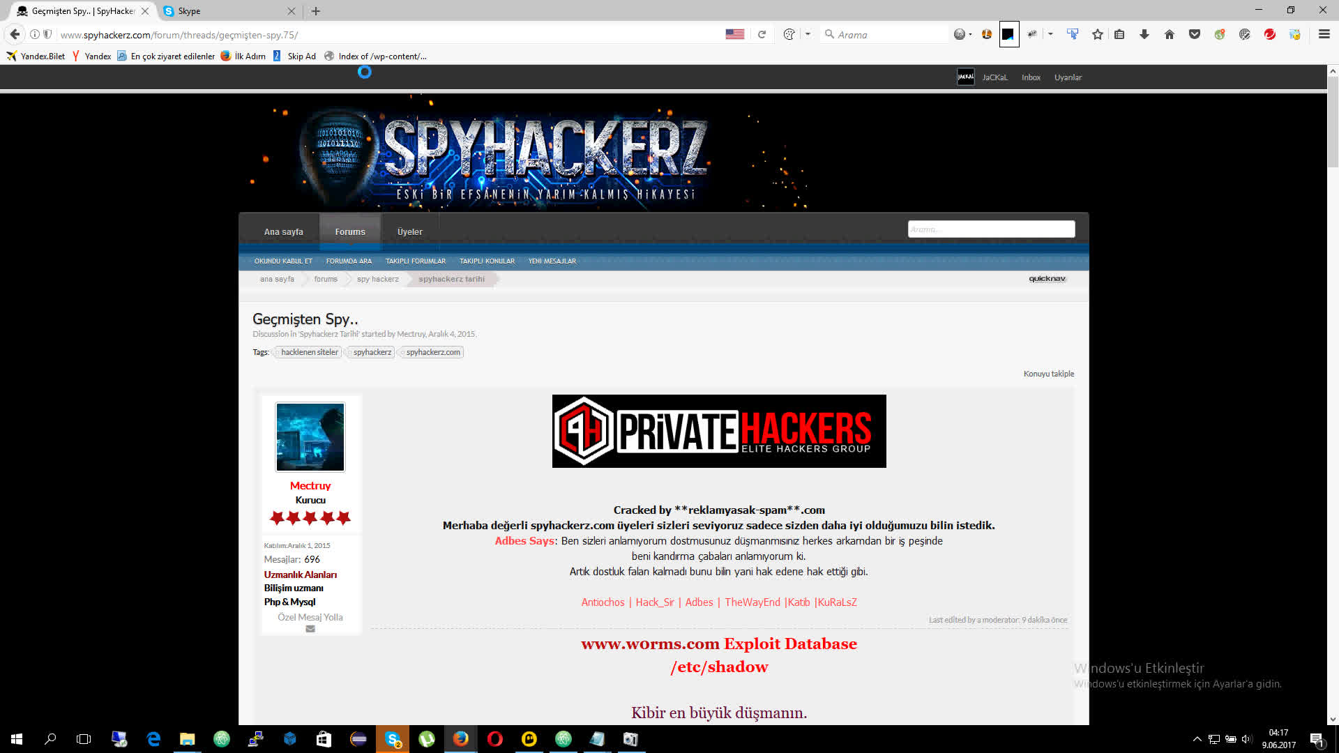Go to homepage using the home icon
Viewport: 1339px width, 753px height.
point(1170,33)
